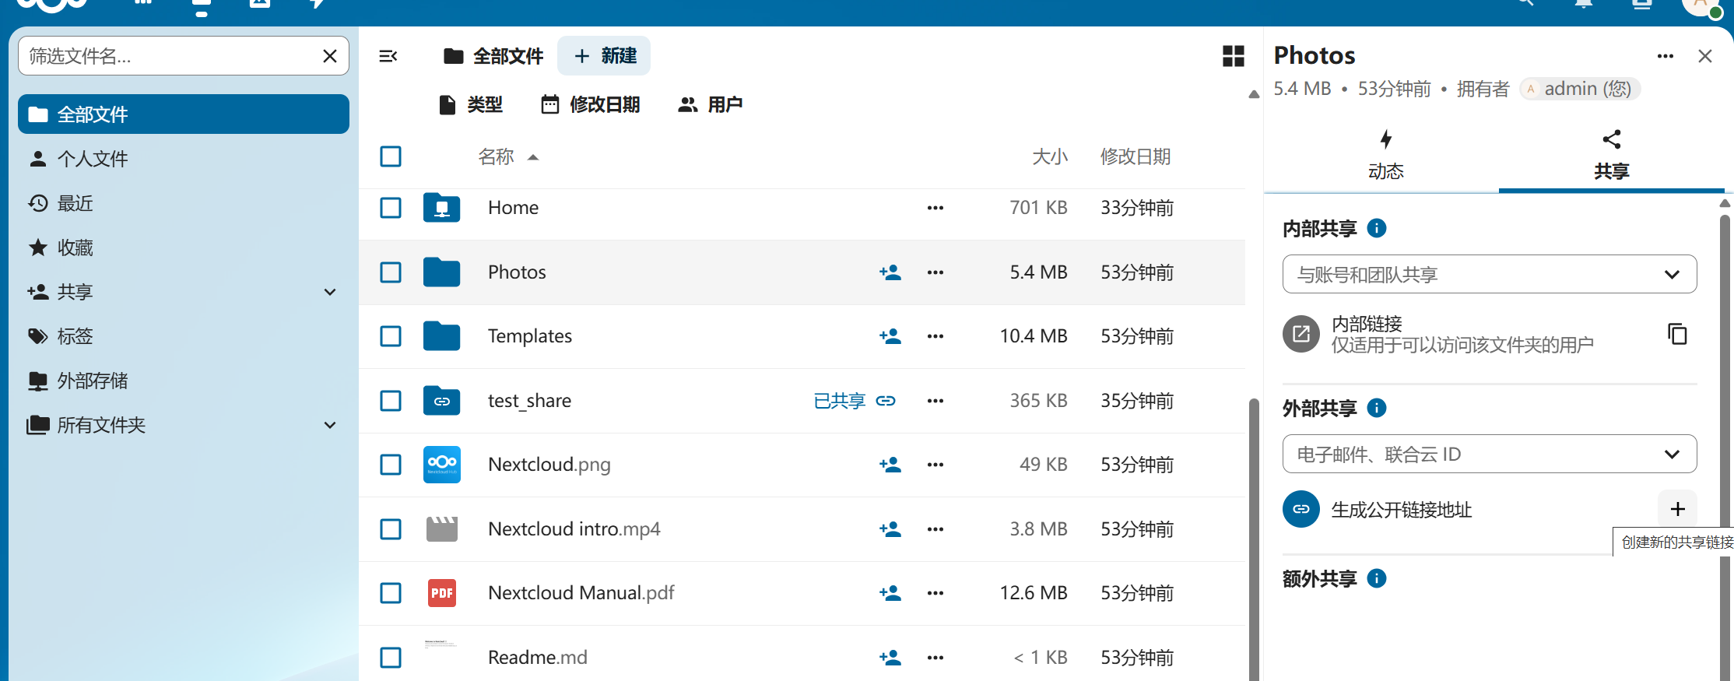This screenshot has width=1734, height=681.
Task: Collapse the navigation sidebar toggle
Action: coord(388,56)
